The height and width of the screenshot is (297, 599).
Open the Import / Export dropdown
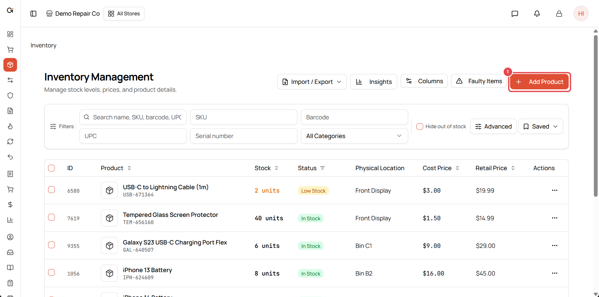coord(312,82)
